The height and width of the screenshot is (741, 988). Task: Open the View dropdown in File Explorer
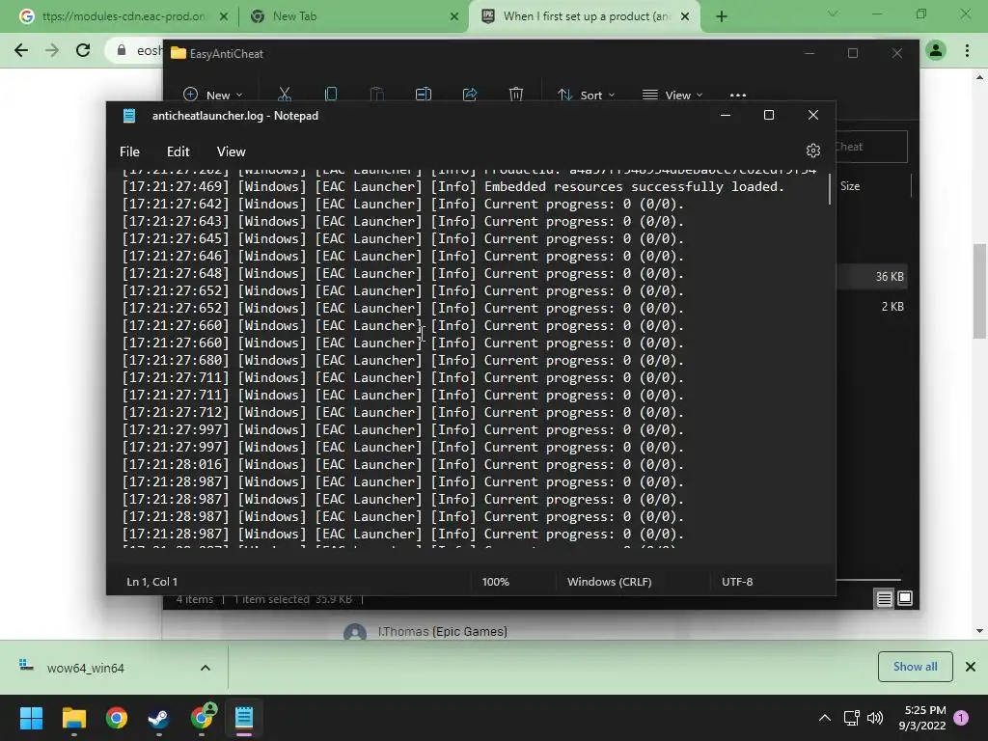tap(672, 95)
